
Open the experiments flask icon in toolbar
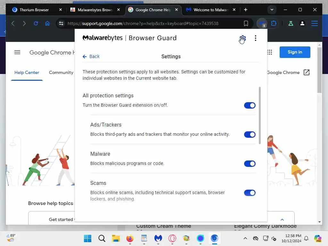point(291,23)
